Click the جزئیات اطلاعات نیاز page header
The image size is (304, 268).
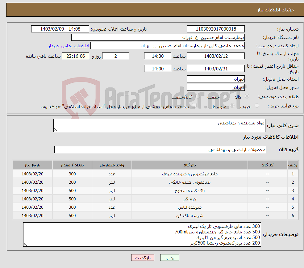point(276,10)
